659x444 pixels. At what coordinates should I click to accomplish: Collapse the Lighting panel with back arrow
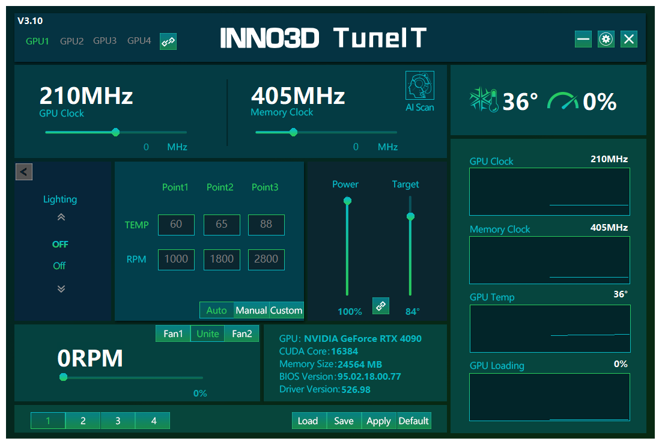coord(24,172)
